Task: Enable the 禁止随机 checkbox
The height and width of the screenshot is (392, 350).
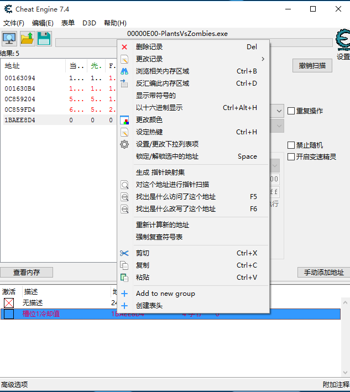Action: point(291,145)
